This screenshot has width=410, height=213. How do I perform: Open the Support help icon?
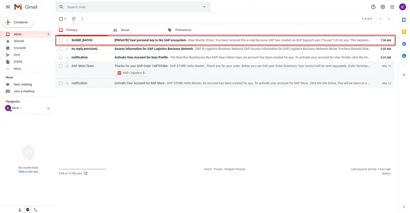click(373, 7)
